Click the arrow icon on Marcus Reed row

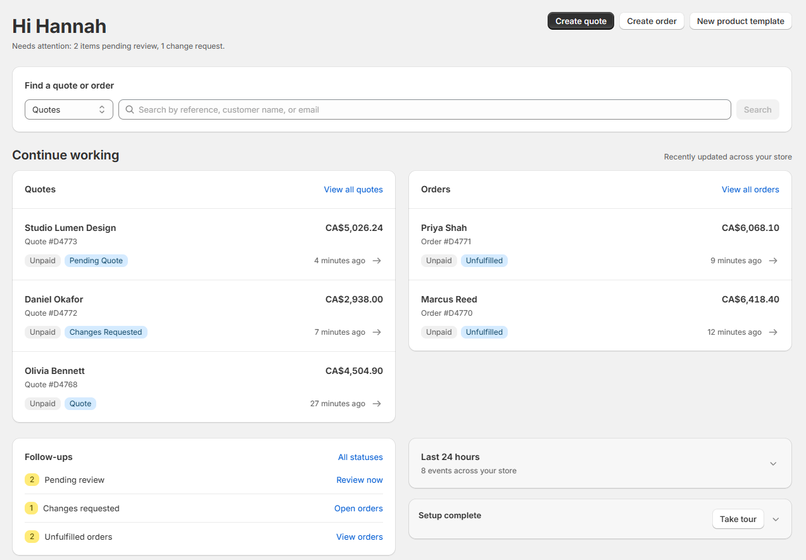pos(773,332)
